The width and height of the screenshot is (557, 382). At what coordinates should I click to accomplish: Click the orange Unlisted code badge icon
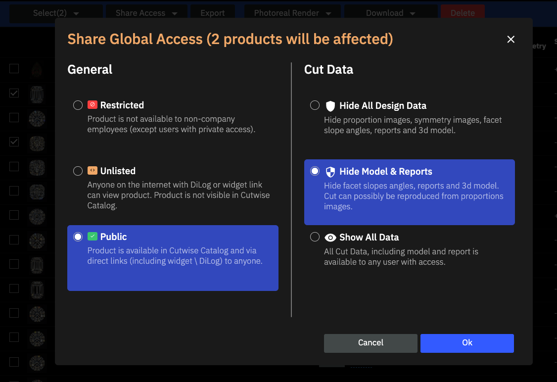coord(93,170)
